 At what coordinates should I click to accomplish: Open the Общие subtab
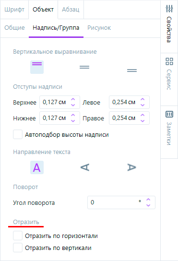click(x=14, y=28)
